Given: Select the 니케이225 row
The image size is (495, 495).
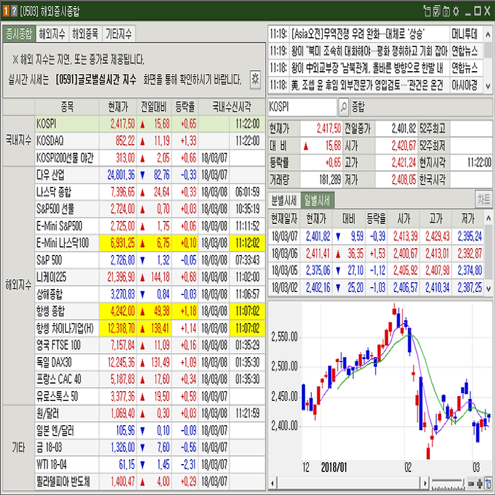Looking at the screenshot, I should tap(150, 277).
